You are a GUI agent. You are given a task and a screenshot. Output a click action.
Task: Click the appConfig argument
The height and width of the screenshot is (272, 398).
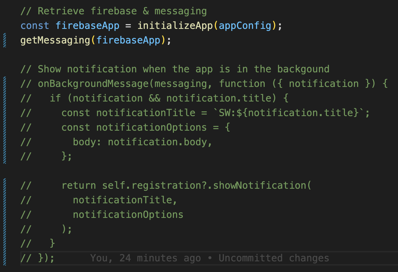[245, 26]
